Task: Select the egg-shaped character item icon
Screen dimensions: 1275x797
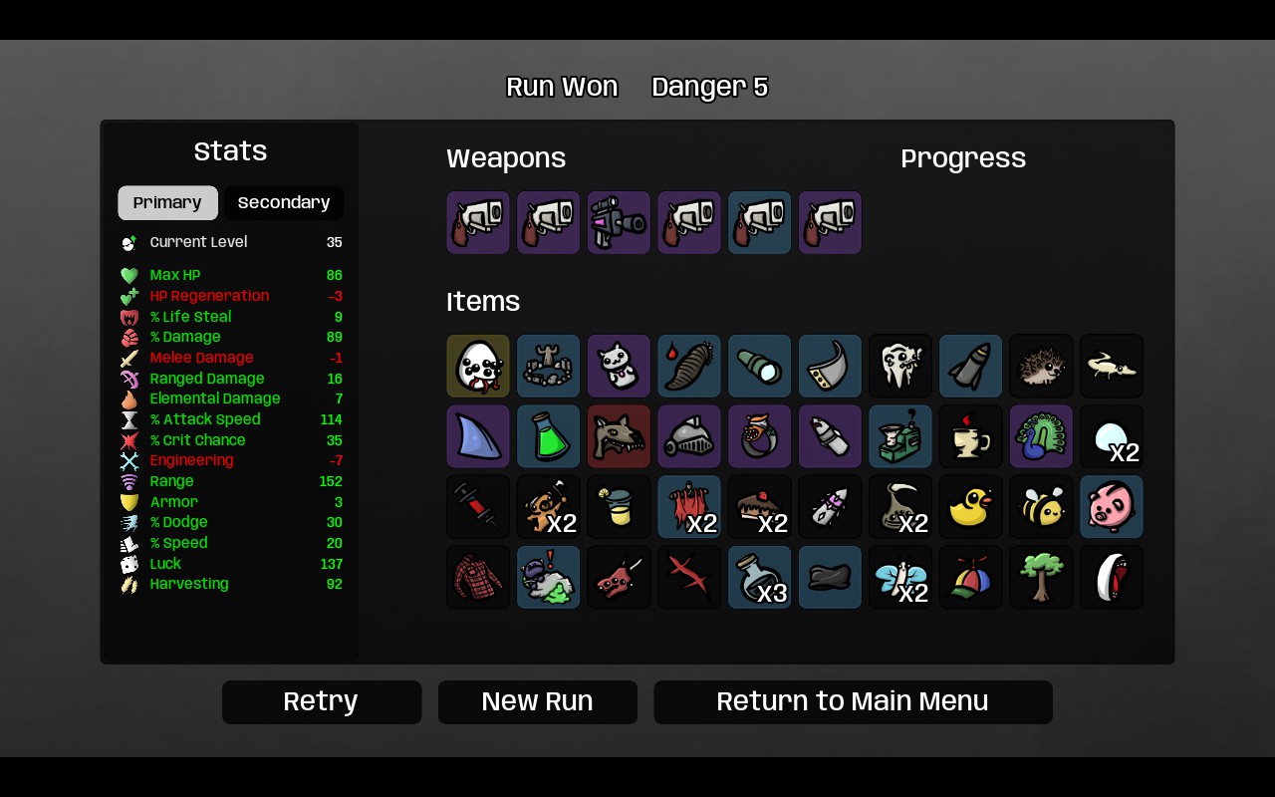Action: click(478, 366)
